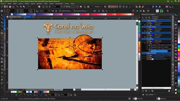Click the Import icon with down arrow

point(43,7)
